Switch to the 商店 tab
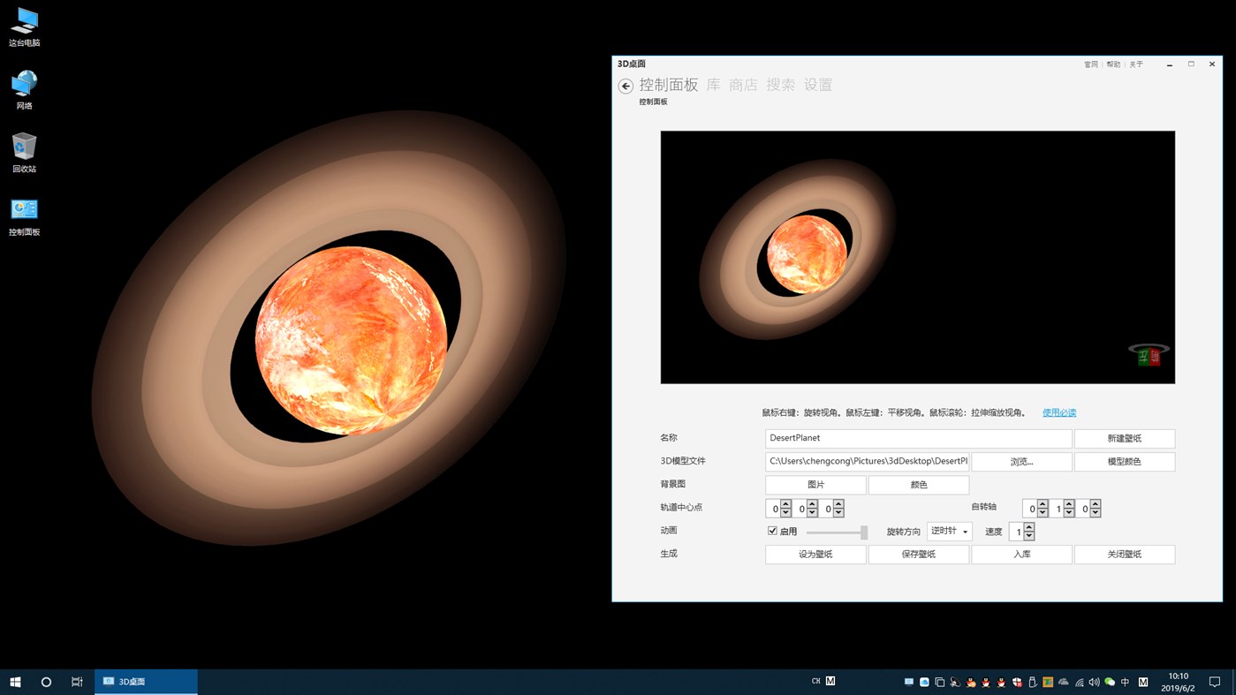This screenshot has width=1236, height=695. coord(743,85)
